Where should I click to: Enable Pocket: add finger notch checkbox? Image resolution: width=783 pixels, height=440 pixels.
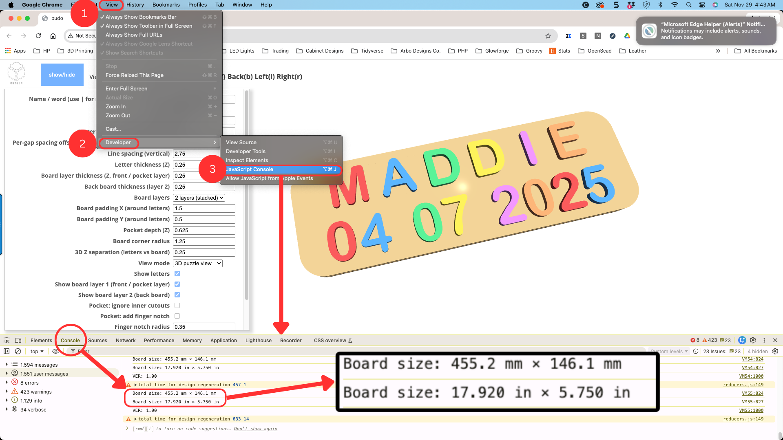click(x=177, y=316)
